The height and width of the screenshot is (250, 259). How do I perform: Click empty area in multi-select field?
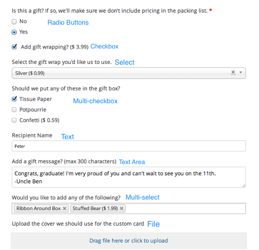pyautogui.click(x=185, y=208)
